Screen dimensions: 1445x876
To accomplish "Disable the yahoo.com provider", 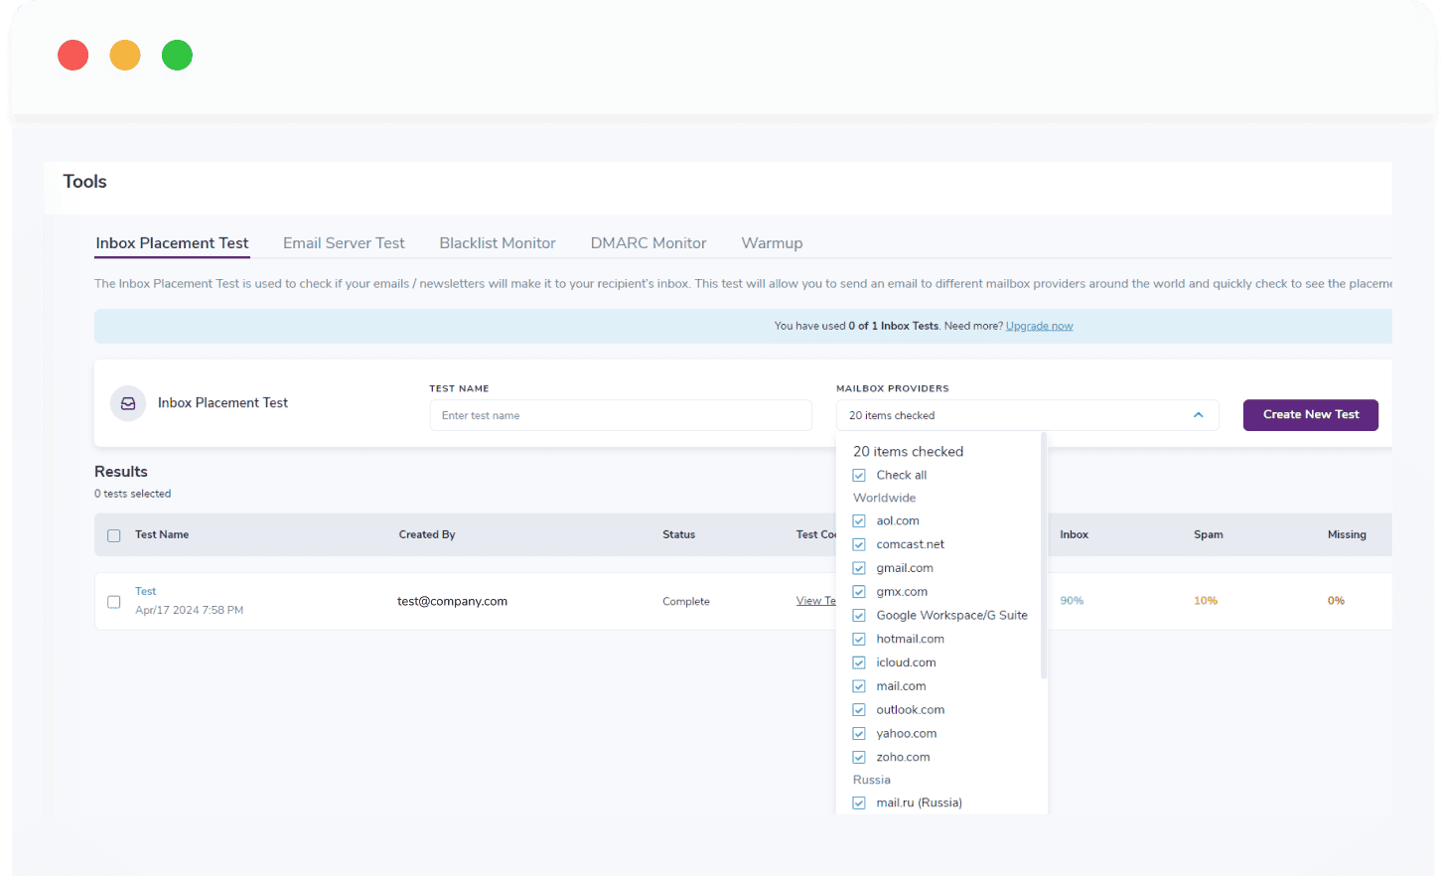I will point(858,733).
